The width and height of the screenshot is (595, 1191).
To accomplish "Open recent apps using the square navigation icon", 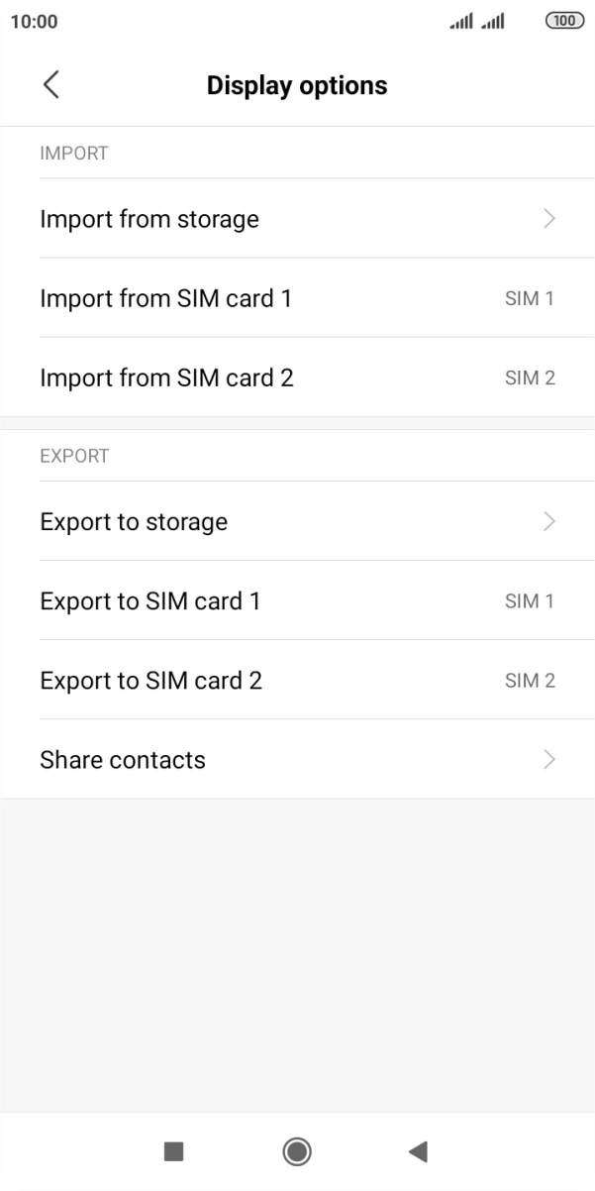I will tap(173, 1151).
